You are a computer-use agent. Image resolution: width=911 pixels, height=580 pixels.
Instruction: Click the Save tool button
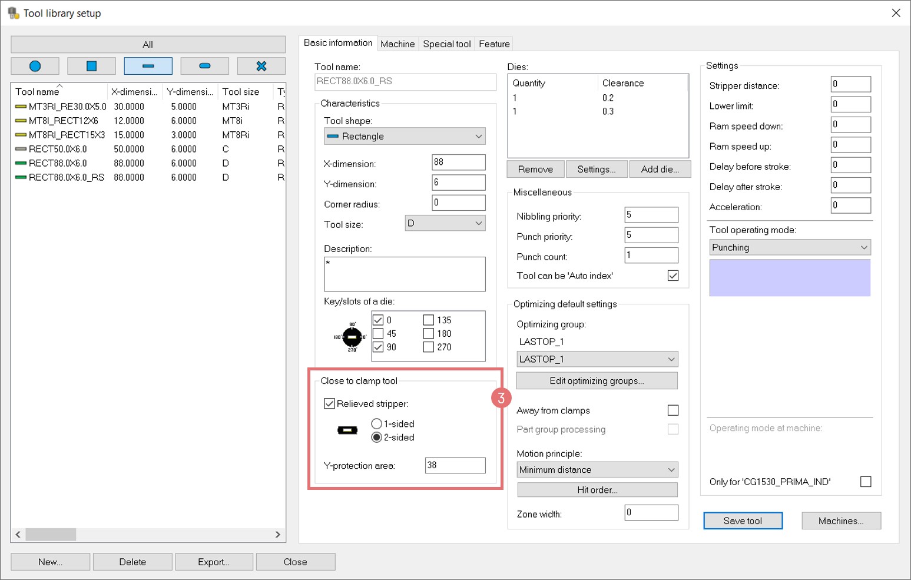pos(743,521)
